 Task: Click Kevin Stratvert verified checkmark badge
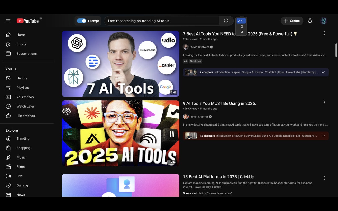point(211,47)
